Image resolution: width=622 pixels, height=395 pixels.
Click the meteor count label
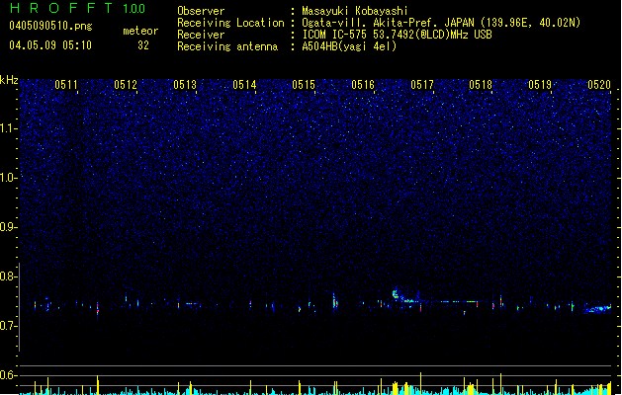140,31
